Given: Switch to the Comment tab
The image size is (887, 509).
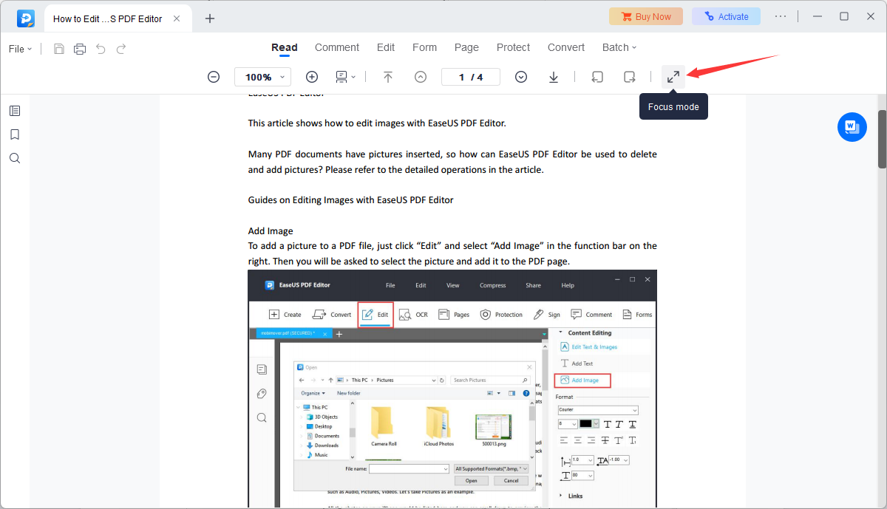Looking at the screenshot, I should coord(337,47).
